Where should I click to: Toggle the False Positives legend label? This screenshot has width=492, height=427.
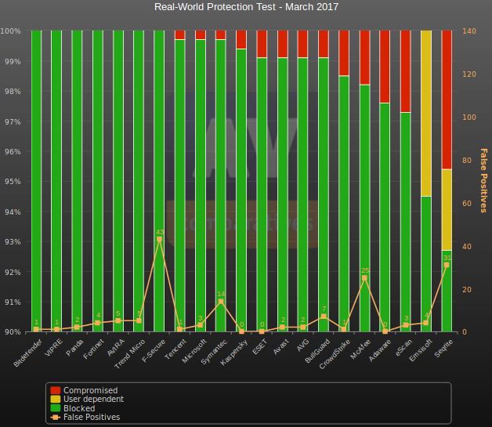(92, 418)
